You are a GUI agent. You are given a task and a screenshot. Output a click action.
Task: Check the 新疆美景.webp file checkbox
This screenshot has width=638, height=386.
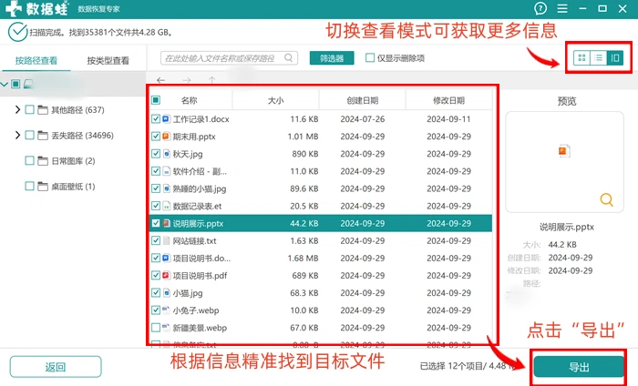click(x=156, y=328)
